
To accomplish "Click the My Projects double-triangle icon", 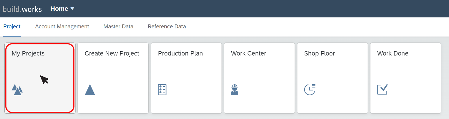I will coord(17,90).
